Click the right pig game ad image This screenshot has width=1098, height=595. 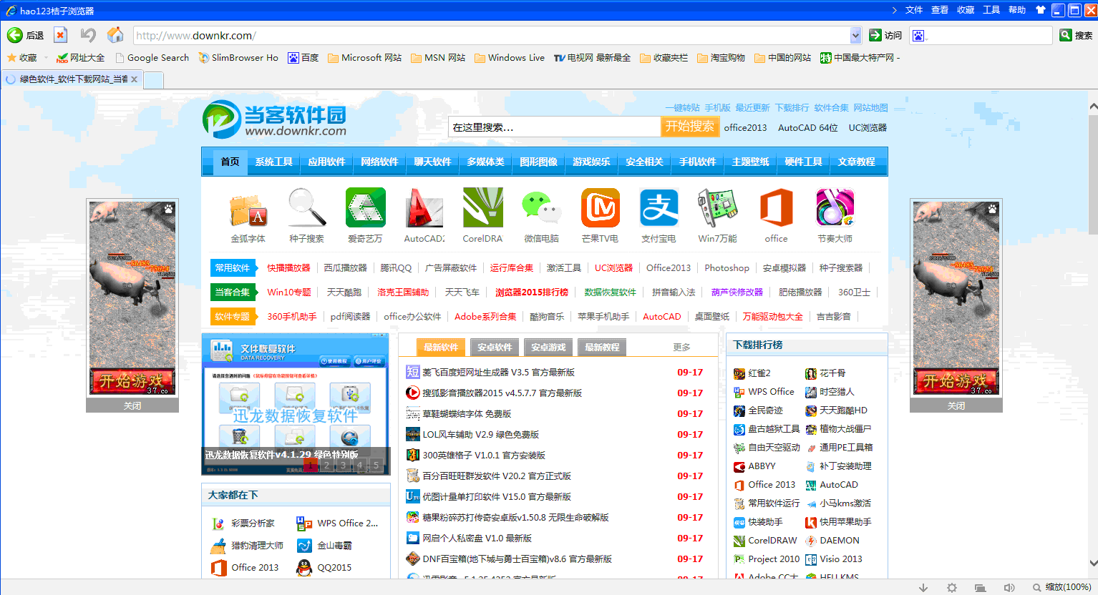coord(956,297)
